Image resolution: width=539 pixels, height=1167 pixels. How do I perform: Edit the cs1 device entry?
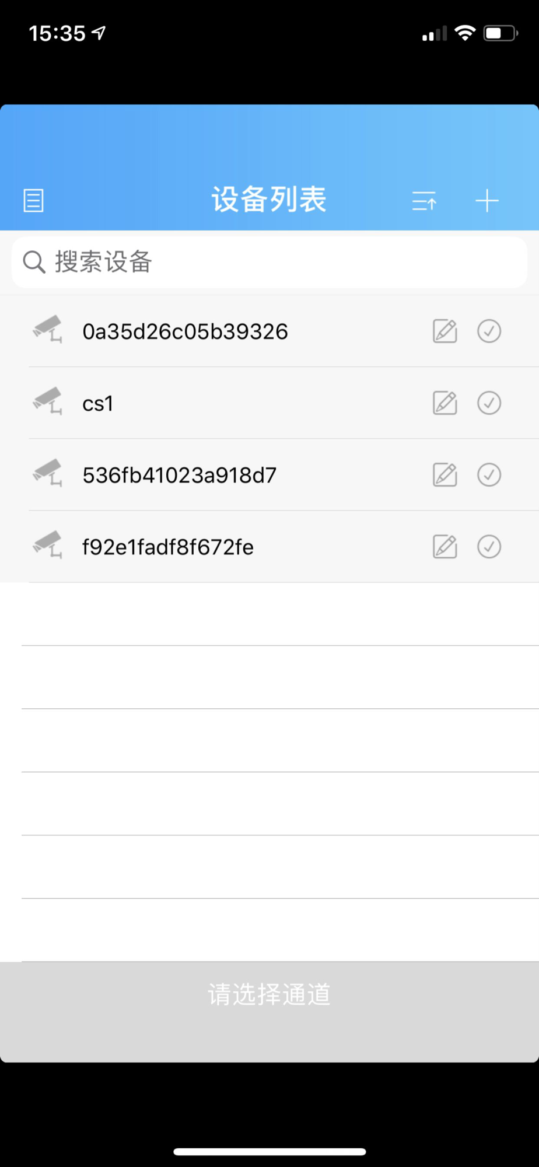coord(445,403)
